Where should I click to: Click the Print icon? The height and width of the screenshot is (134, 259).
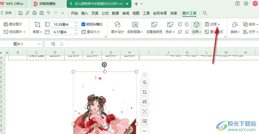(35, 13)
